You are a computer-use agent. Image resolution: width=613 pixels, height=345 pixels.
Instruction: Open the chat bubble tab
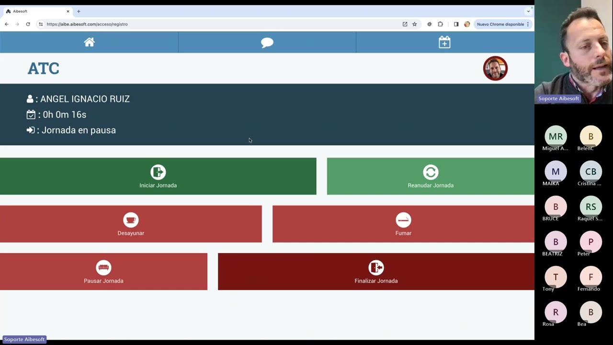(267, 42)
